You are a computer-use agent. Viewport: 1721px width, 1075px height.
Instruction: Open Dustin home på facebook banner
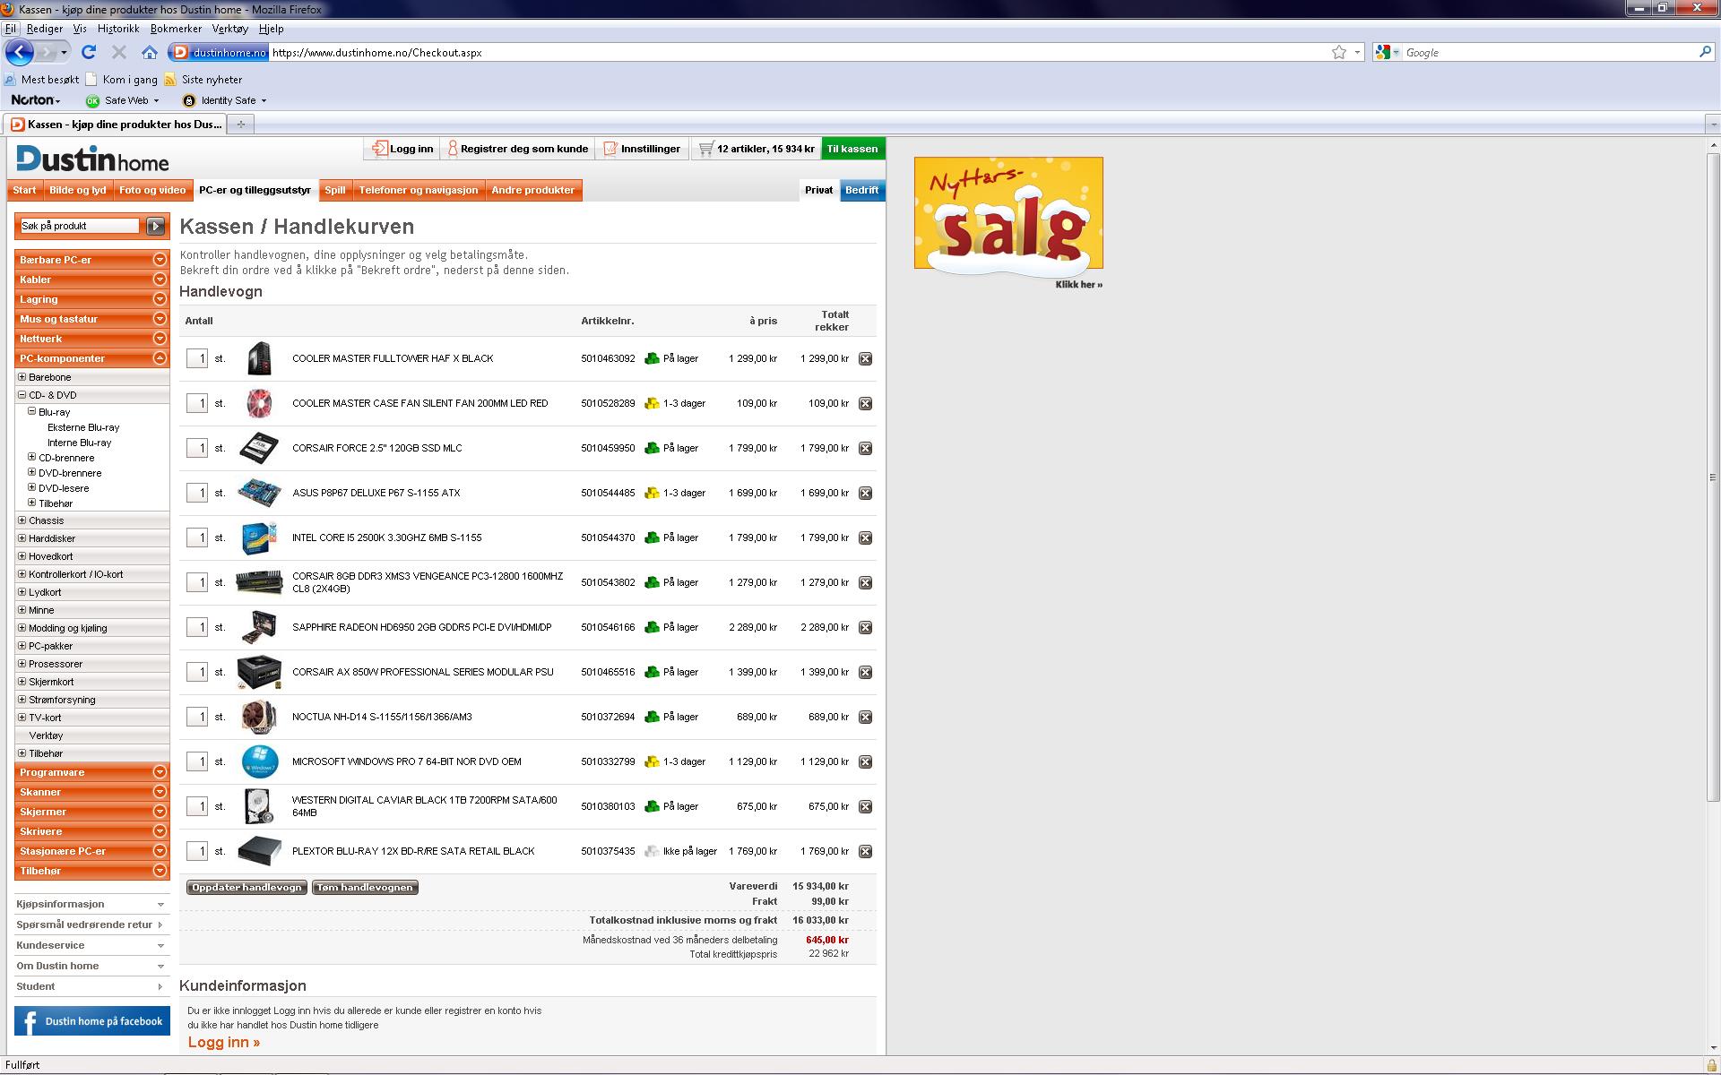(x=92, y=1021)
